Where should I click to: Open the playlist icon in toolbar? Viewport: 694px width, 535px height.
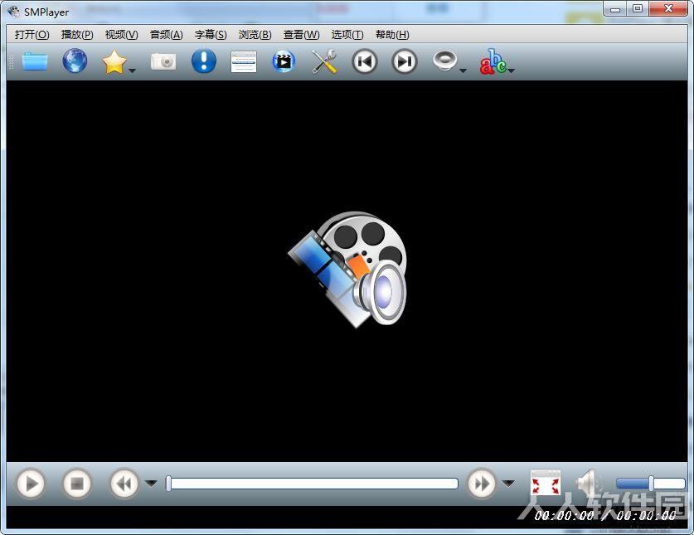point(244,61)
